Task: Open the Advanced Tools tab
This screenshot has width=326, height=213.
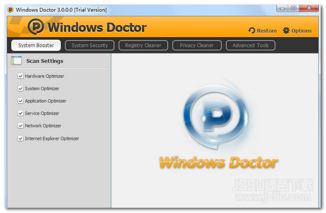Action: point(250,45)
